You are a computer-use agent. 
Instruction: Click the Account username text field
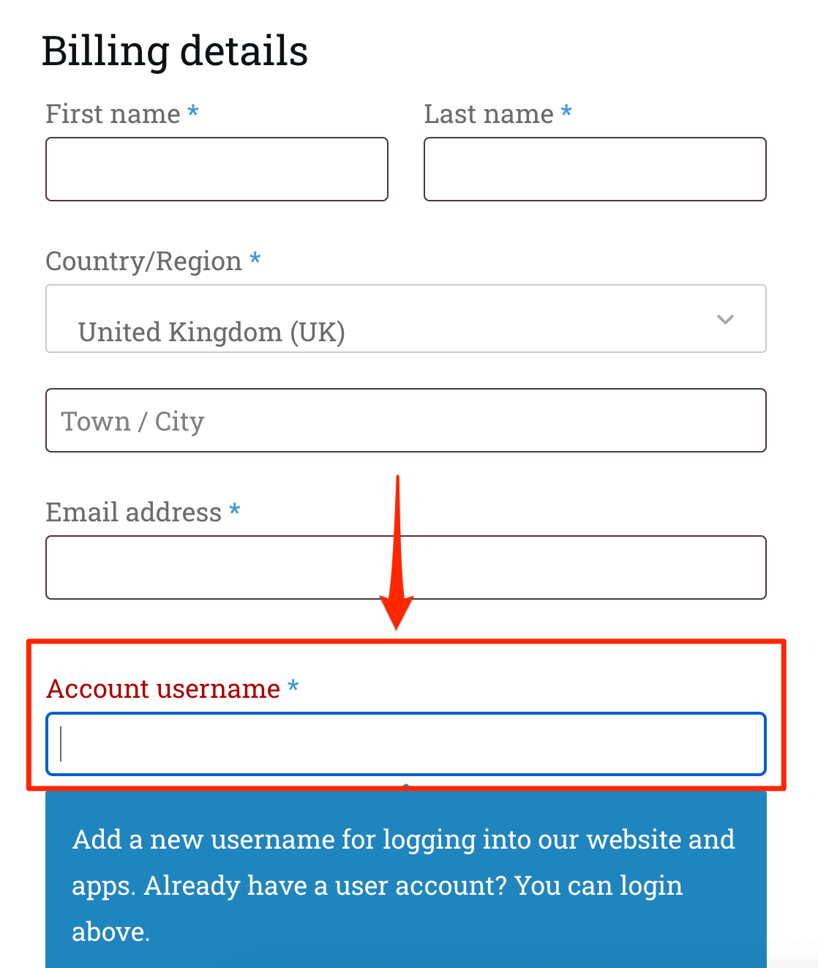point(405,744)
